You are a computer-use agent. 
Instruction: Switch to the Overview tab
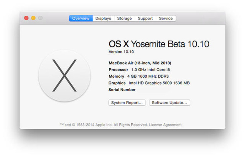[x=81, y=18]
